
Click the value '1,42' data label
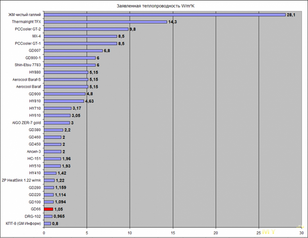[x=62, y=173]
